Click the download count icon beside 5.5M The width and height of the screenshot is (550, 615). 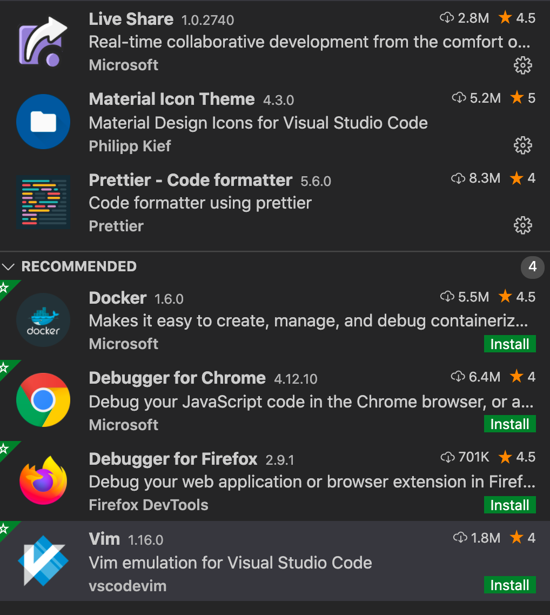[447, 296]
